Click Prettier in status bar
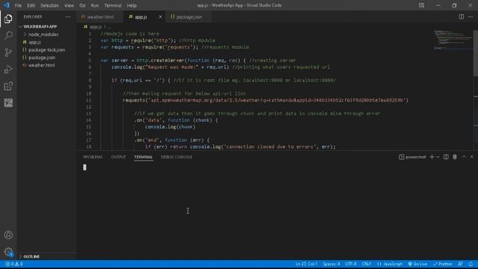This screenshot has width=478, height=269. pos(443,264)
